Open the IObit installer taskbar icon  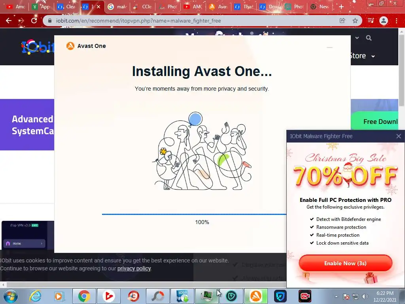(x=182, y=296)
